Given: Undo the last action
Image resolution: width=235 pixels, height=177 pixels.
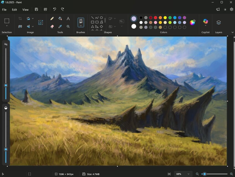Looking at the screenshot, I should (x=54, y=9).
